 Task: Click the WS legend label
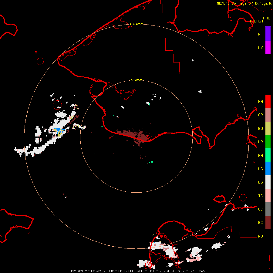260,169
